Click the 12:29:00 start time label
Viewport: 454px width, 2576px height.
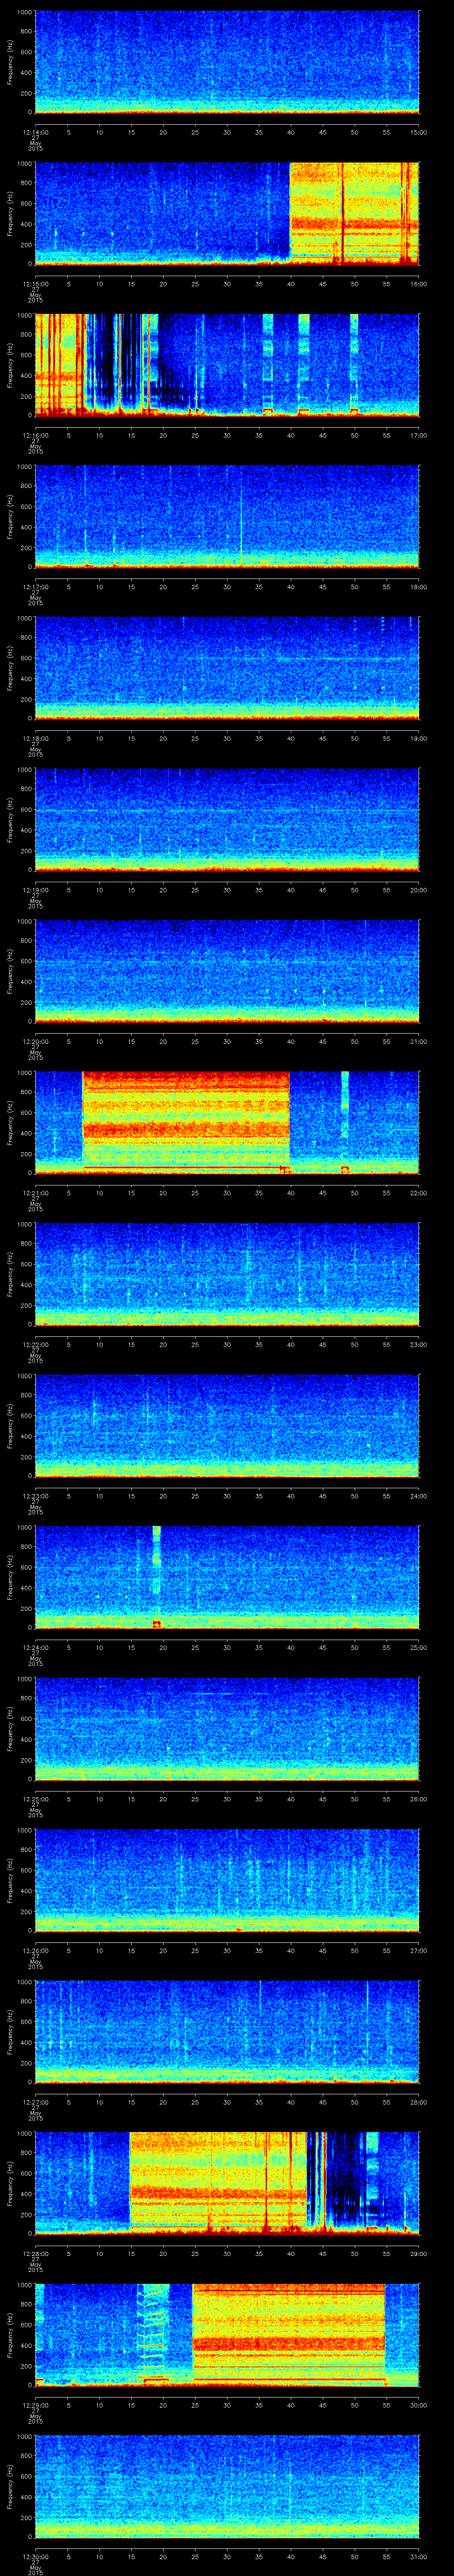[x=35, y=2404]
